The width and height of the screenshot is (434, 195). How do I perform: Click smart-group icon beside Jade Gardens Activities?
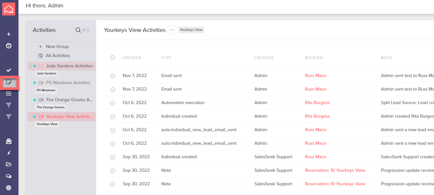[x=41, y=66]
